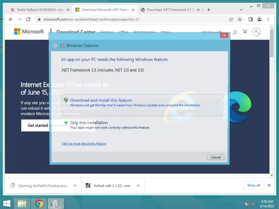279x209 pixels.
Task: Click the Microsoft logo
Action: point(29,32)
